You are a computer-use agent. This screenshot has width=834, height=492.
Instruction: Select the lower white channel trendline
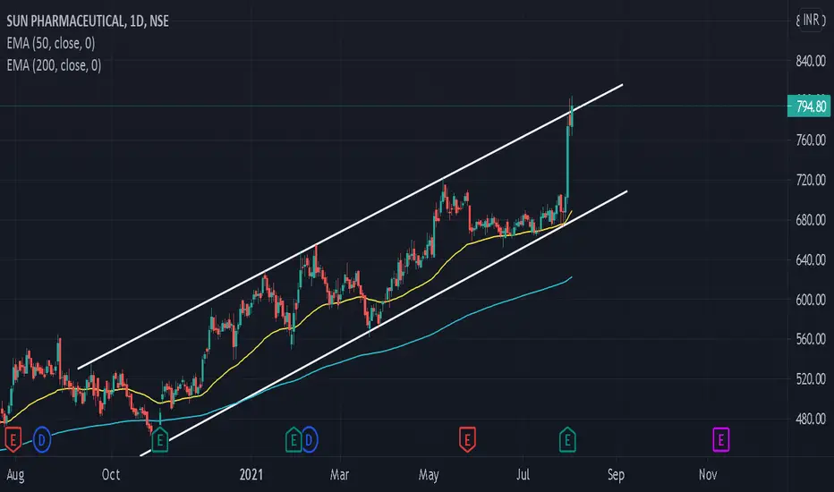coord(383,324)
